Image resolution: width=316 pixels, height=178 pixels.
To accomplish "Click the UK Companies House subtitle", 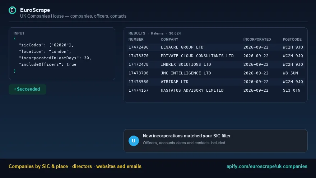I will point(73,16).
